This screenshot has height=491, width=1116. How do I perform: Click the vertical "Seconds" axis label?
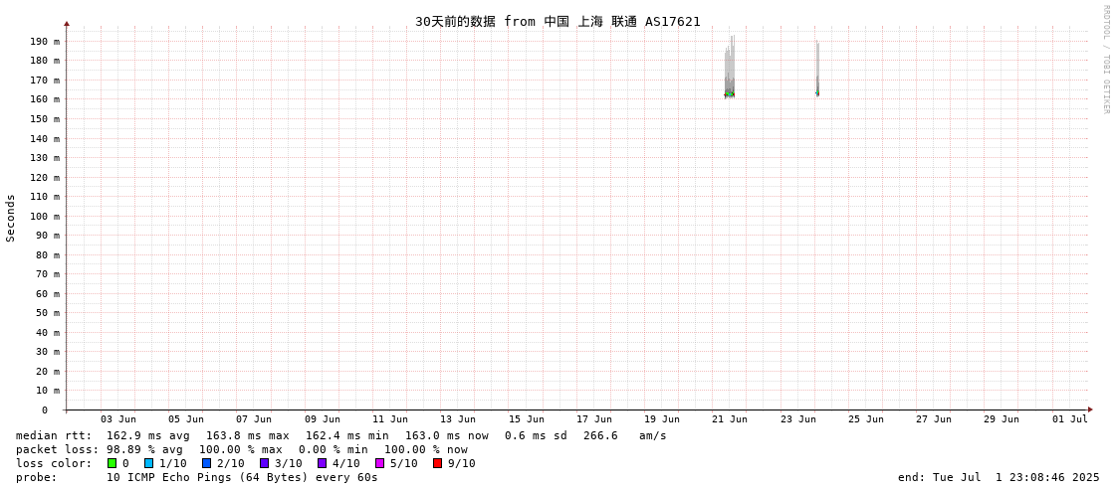(x=11, y=218)
